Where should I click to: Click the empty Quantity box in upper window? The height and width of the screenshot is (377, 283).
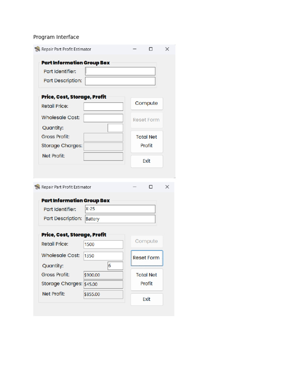pos(115,128)
